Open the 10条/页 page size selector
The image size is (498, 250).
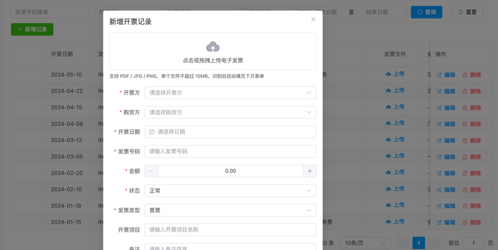coord(365,243)
